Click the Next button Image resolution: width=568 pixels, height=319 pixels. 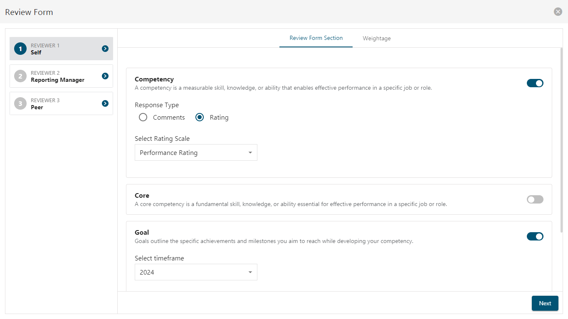point(545,303)
